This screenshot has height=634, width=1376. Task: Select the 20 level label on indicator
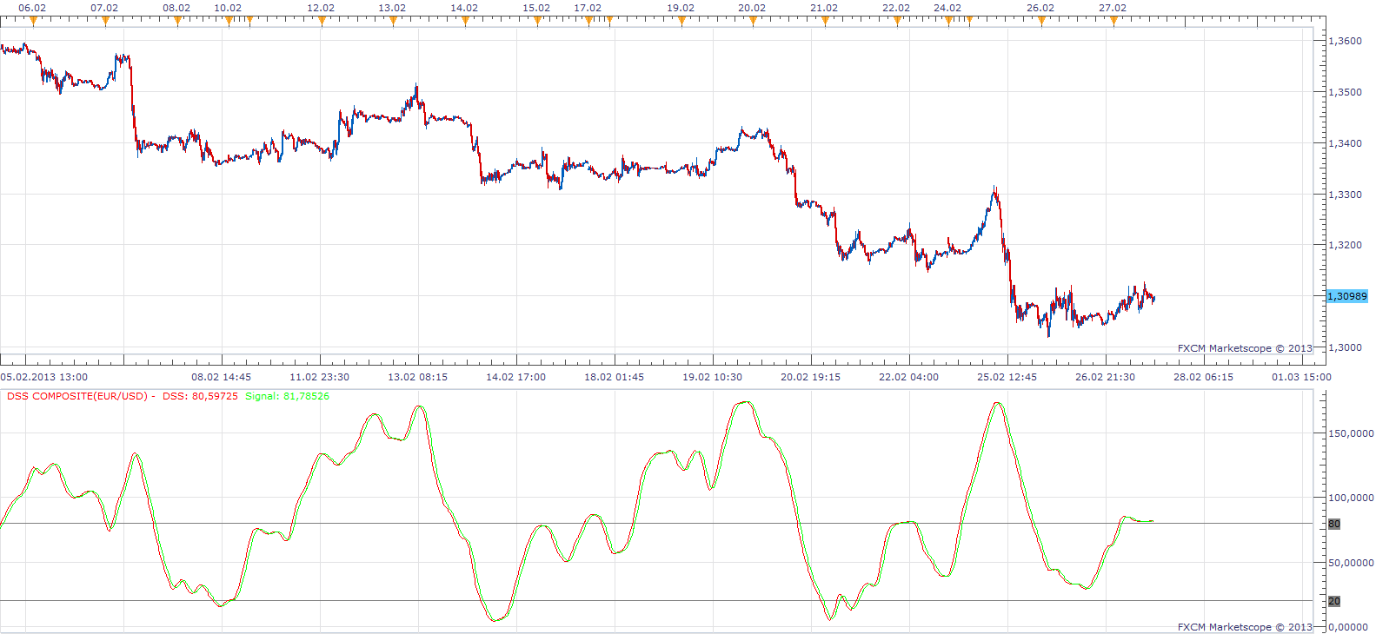pyautogui.click(x=1334, y=601)
